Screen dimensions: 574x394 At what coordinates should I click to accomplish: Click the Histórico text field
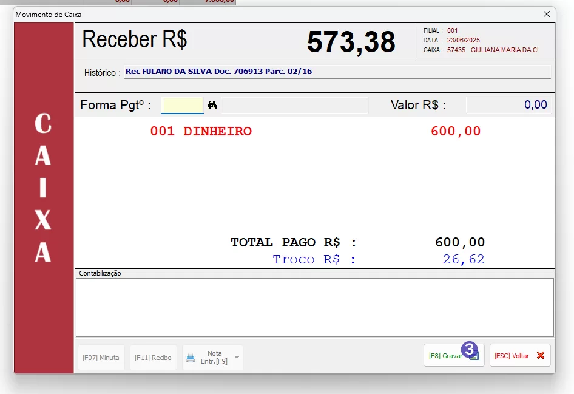tap(337, 72)
